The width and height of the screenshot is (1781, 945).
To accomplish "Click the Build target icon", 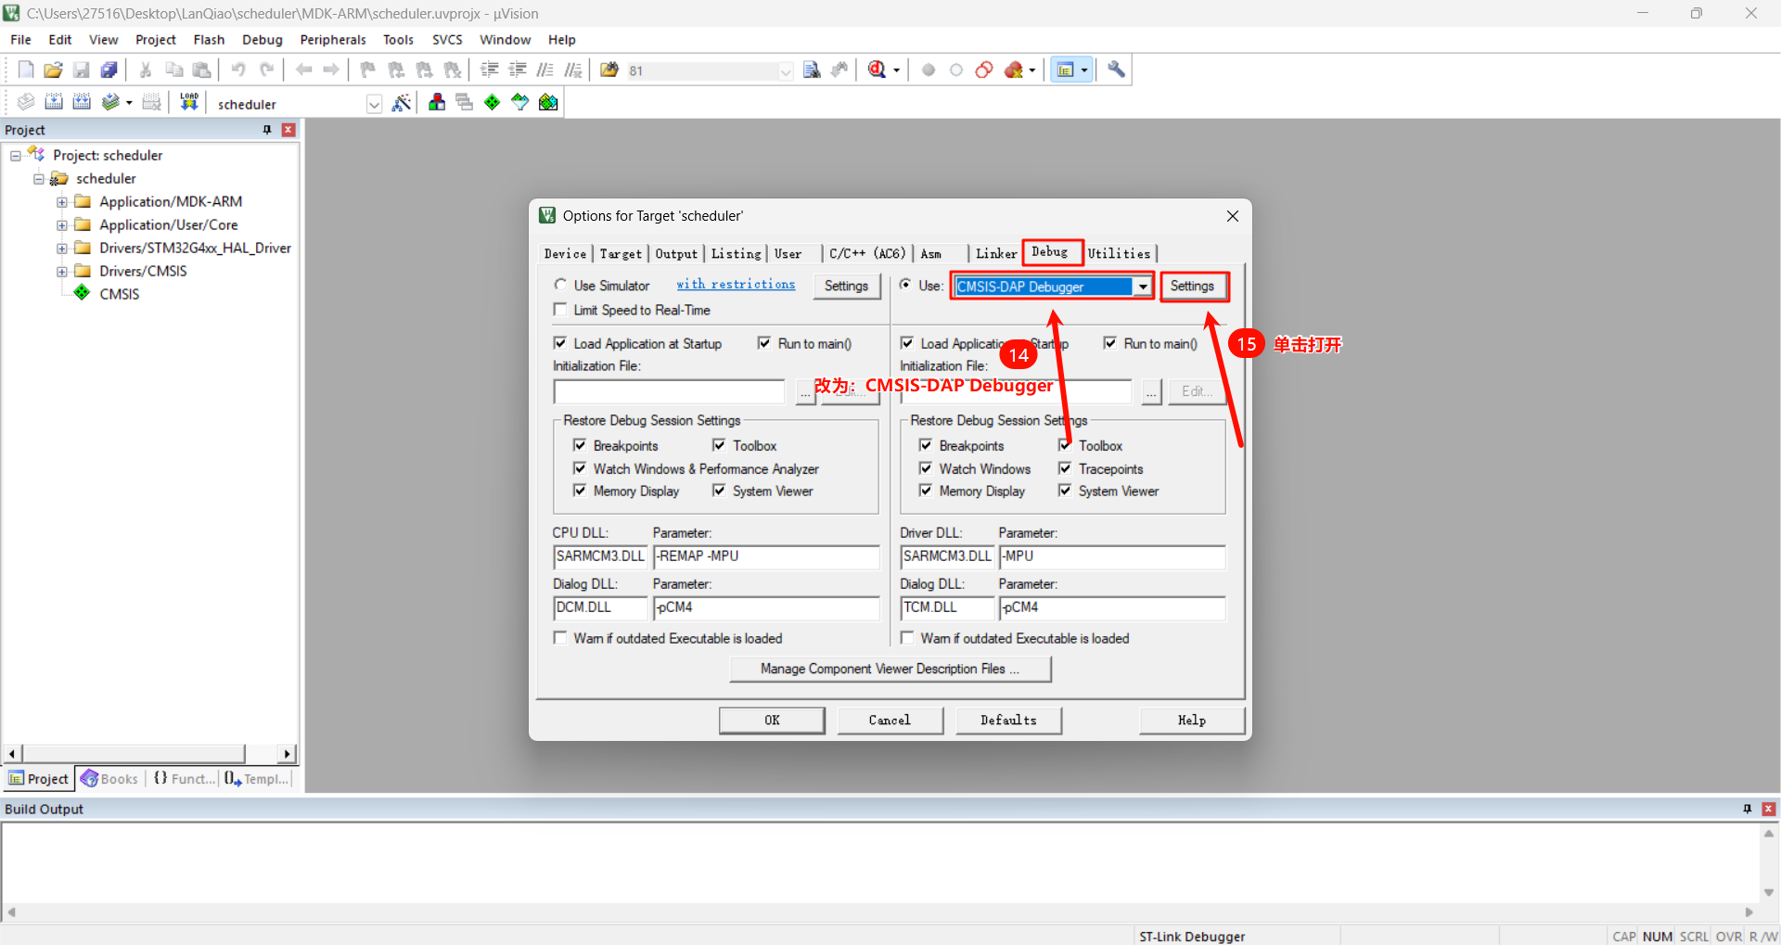I will coord(54,102).
